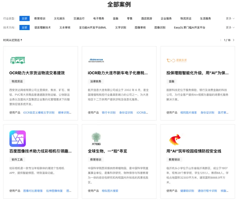
Task: Go to next page of cases
Action: click(x=234, y=40)
